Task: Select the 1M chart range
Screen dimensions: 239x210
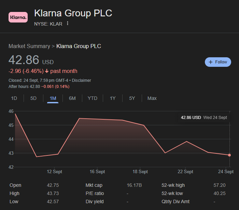Action: pos(53,98)
